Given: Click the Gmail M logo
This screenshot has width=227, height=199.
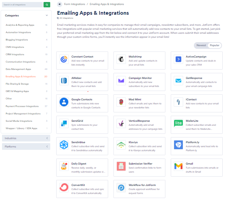Looking at the screenshot, I should 178,166.
